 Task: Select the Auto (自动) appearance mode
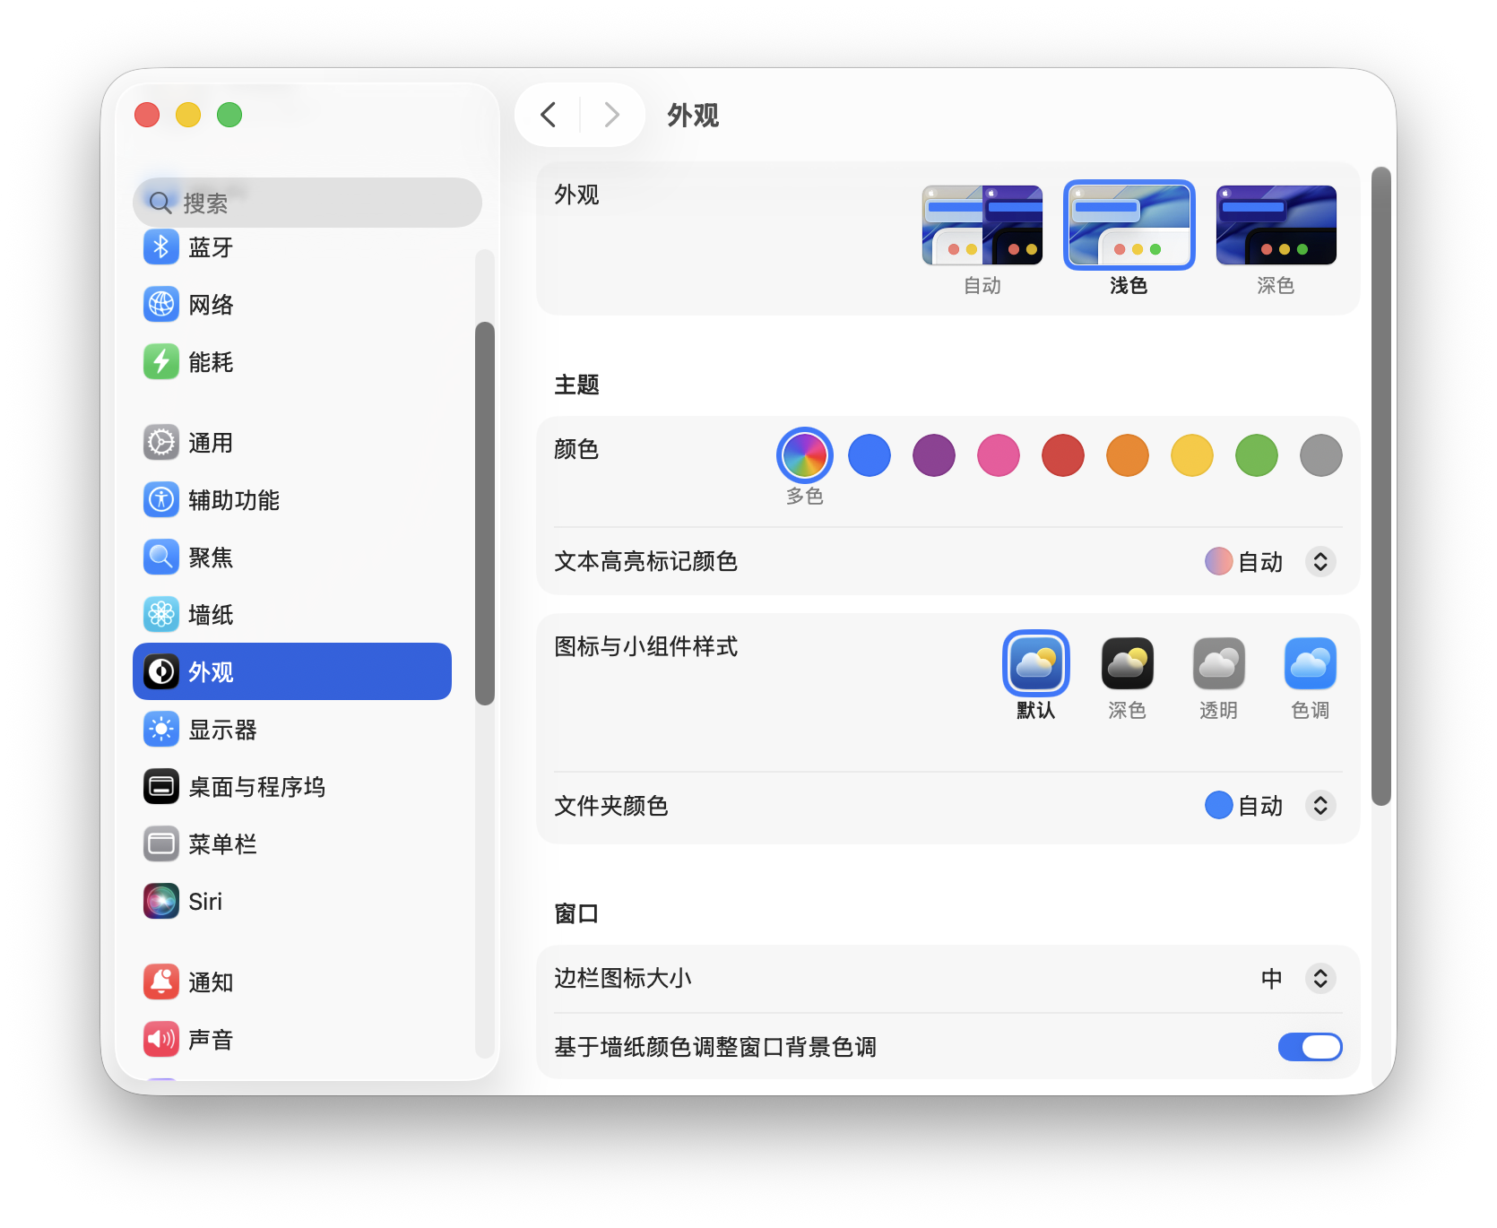[982, 226]
